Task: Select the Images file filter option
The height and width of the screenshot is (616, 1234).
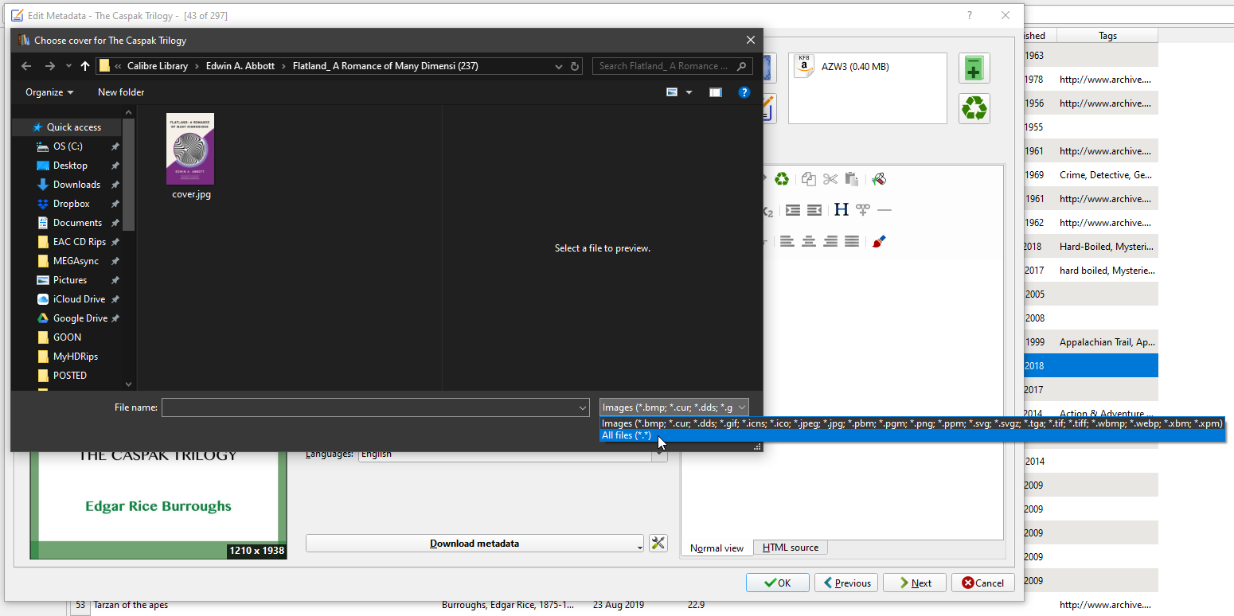Action: point(912,423)
